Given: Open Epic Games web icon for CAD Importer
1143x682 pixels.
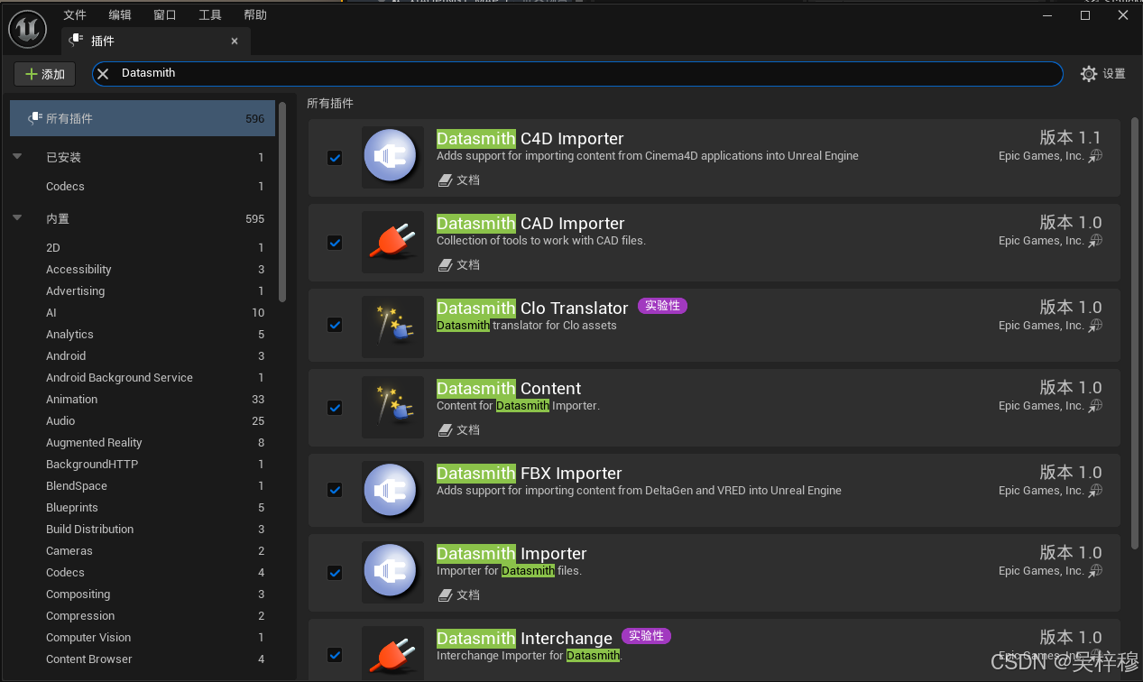Looking at the screenshot, I should [1095, 241].
